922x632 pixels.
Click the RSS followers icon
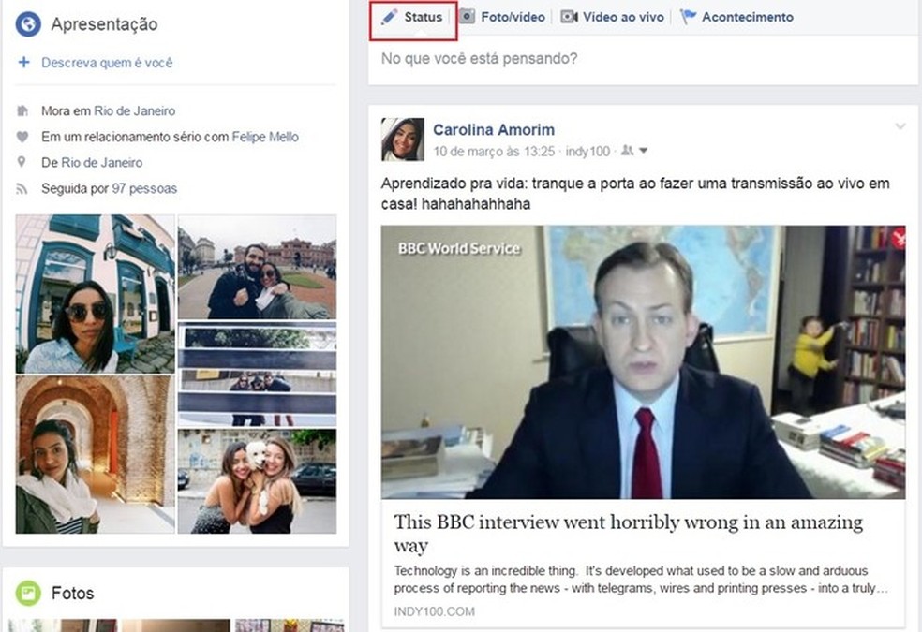point(22,188)
